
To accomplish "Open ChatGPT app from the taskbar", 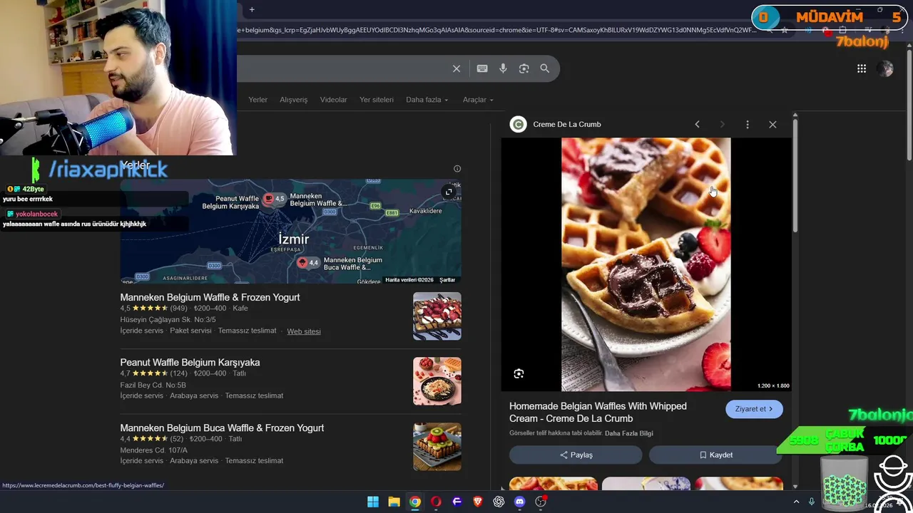I will tap(499, 502).
